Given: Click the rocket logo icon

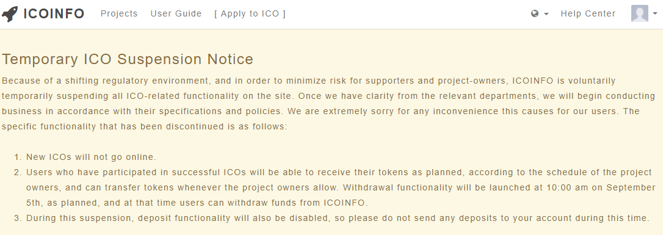Looking at the screenshot, I should [x=10, y=14].
